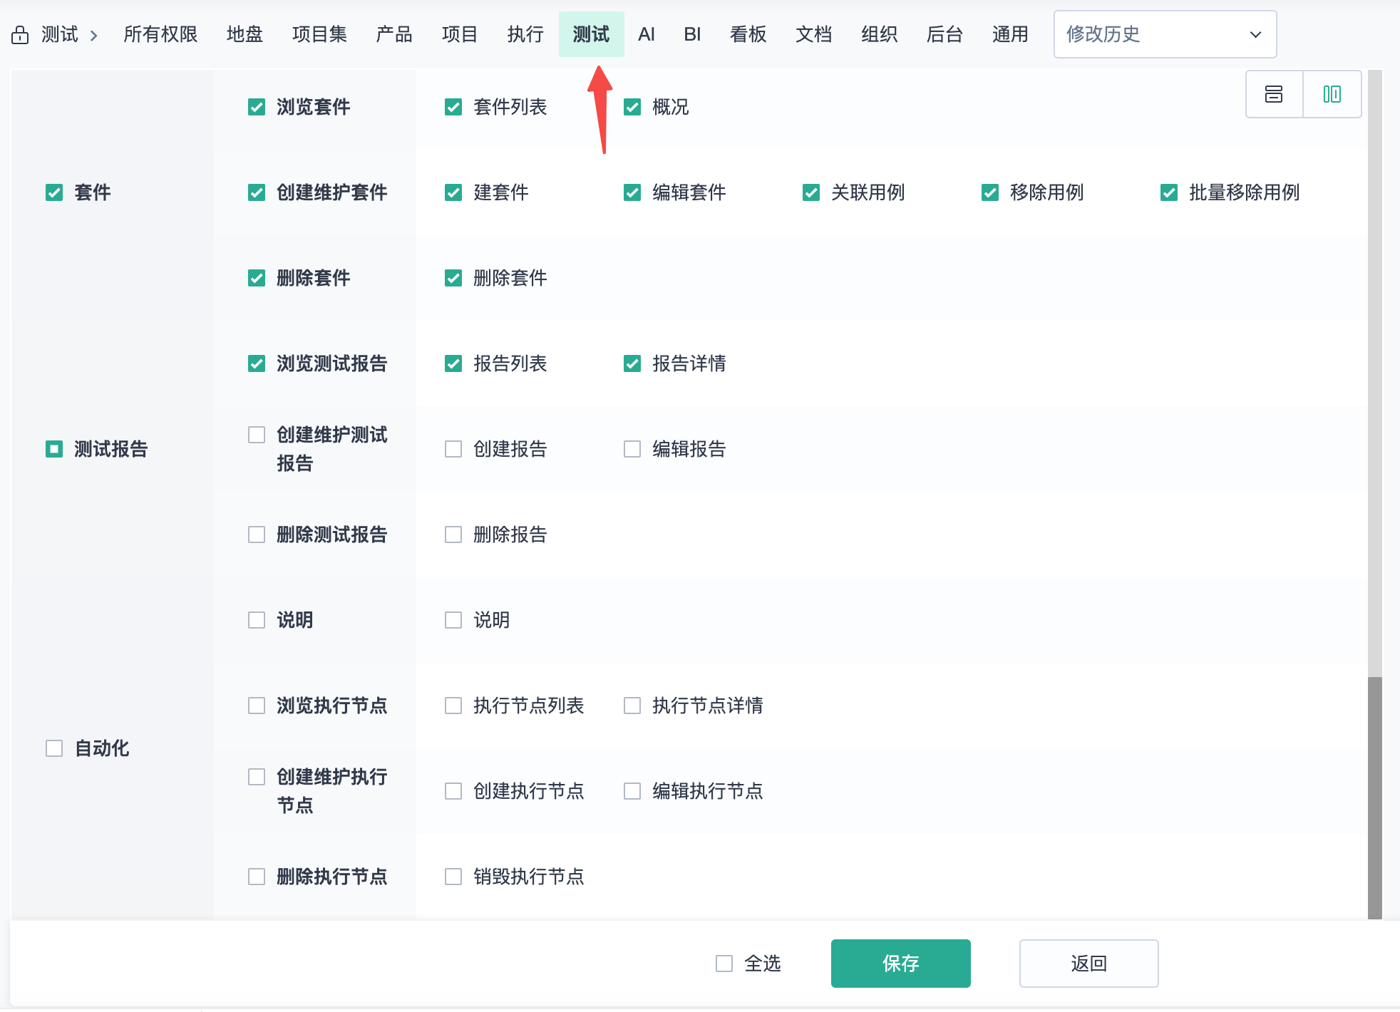The width and height of the screenshot is (1400, 1012).
Task: Switch to column layout view icon
Action: pyautogui.click(x=1332, y=94)
